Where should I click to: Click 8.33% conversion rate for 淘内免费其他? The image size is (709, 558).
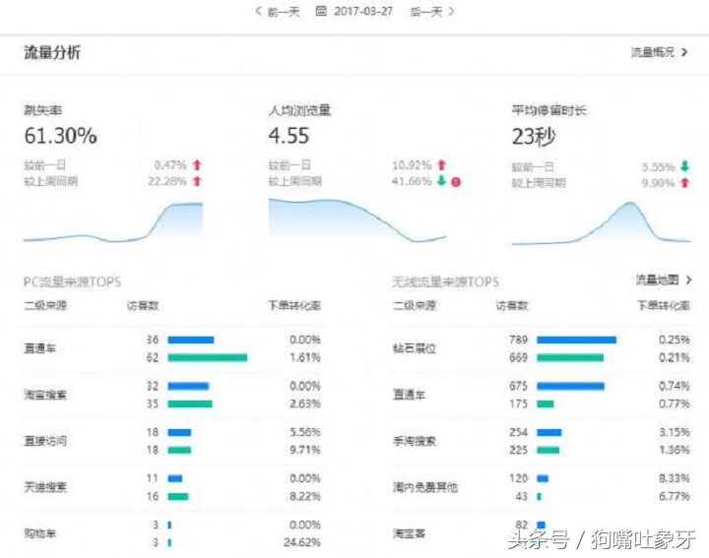pyautogui.click(x=675, y=478)
